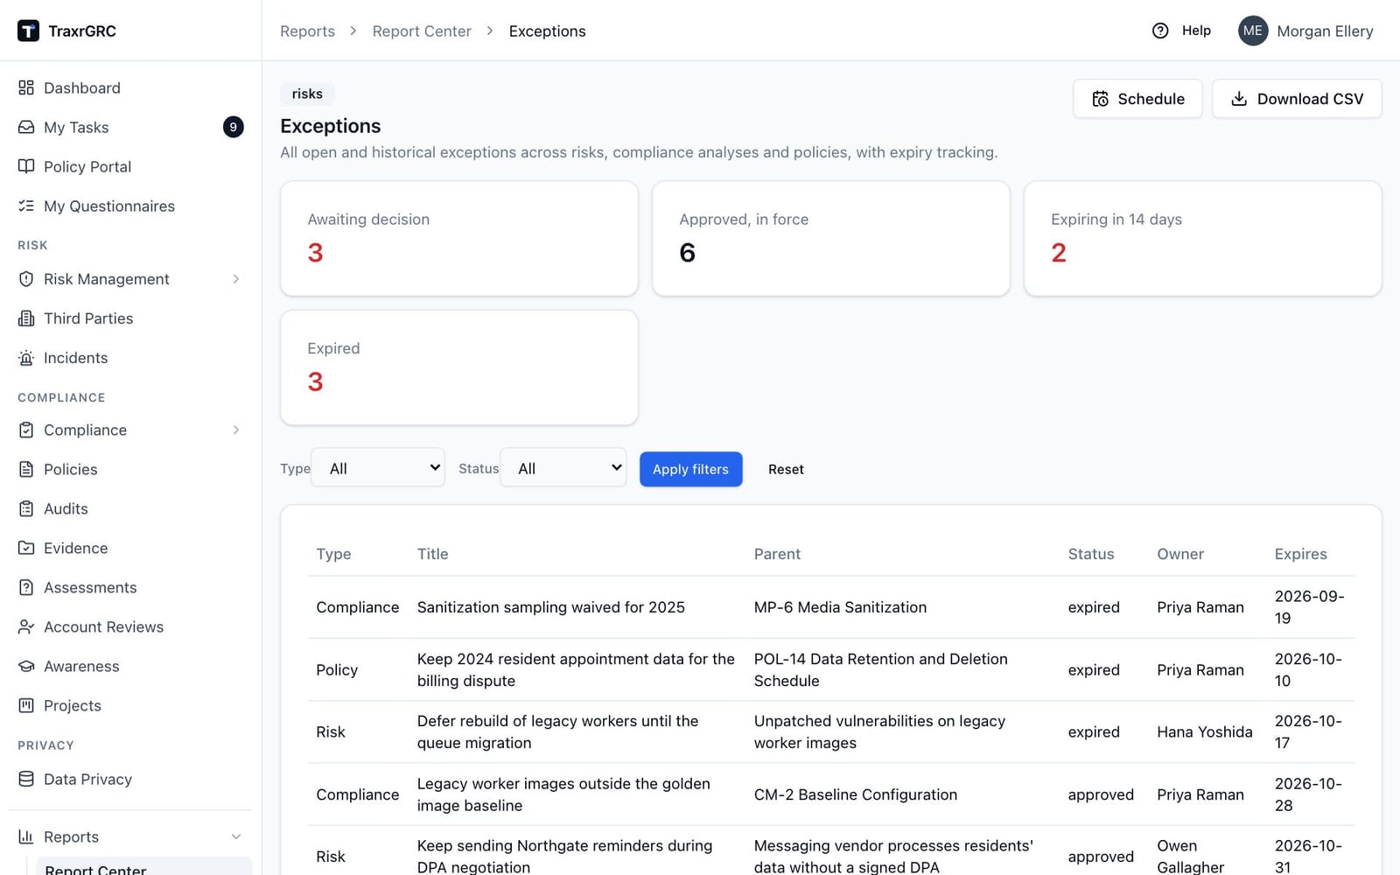Click the Evidence folder icon
The height and width of the screenshot is (875, 1400).
[26, 548]
